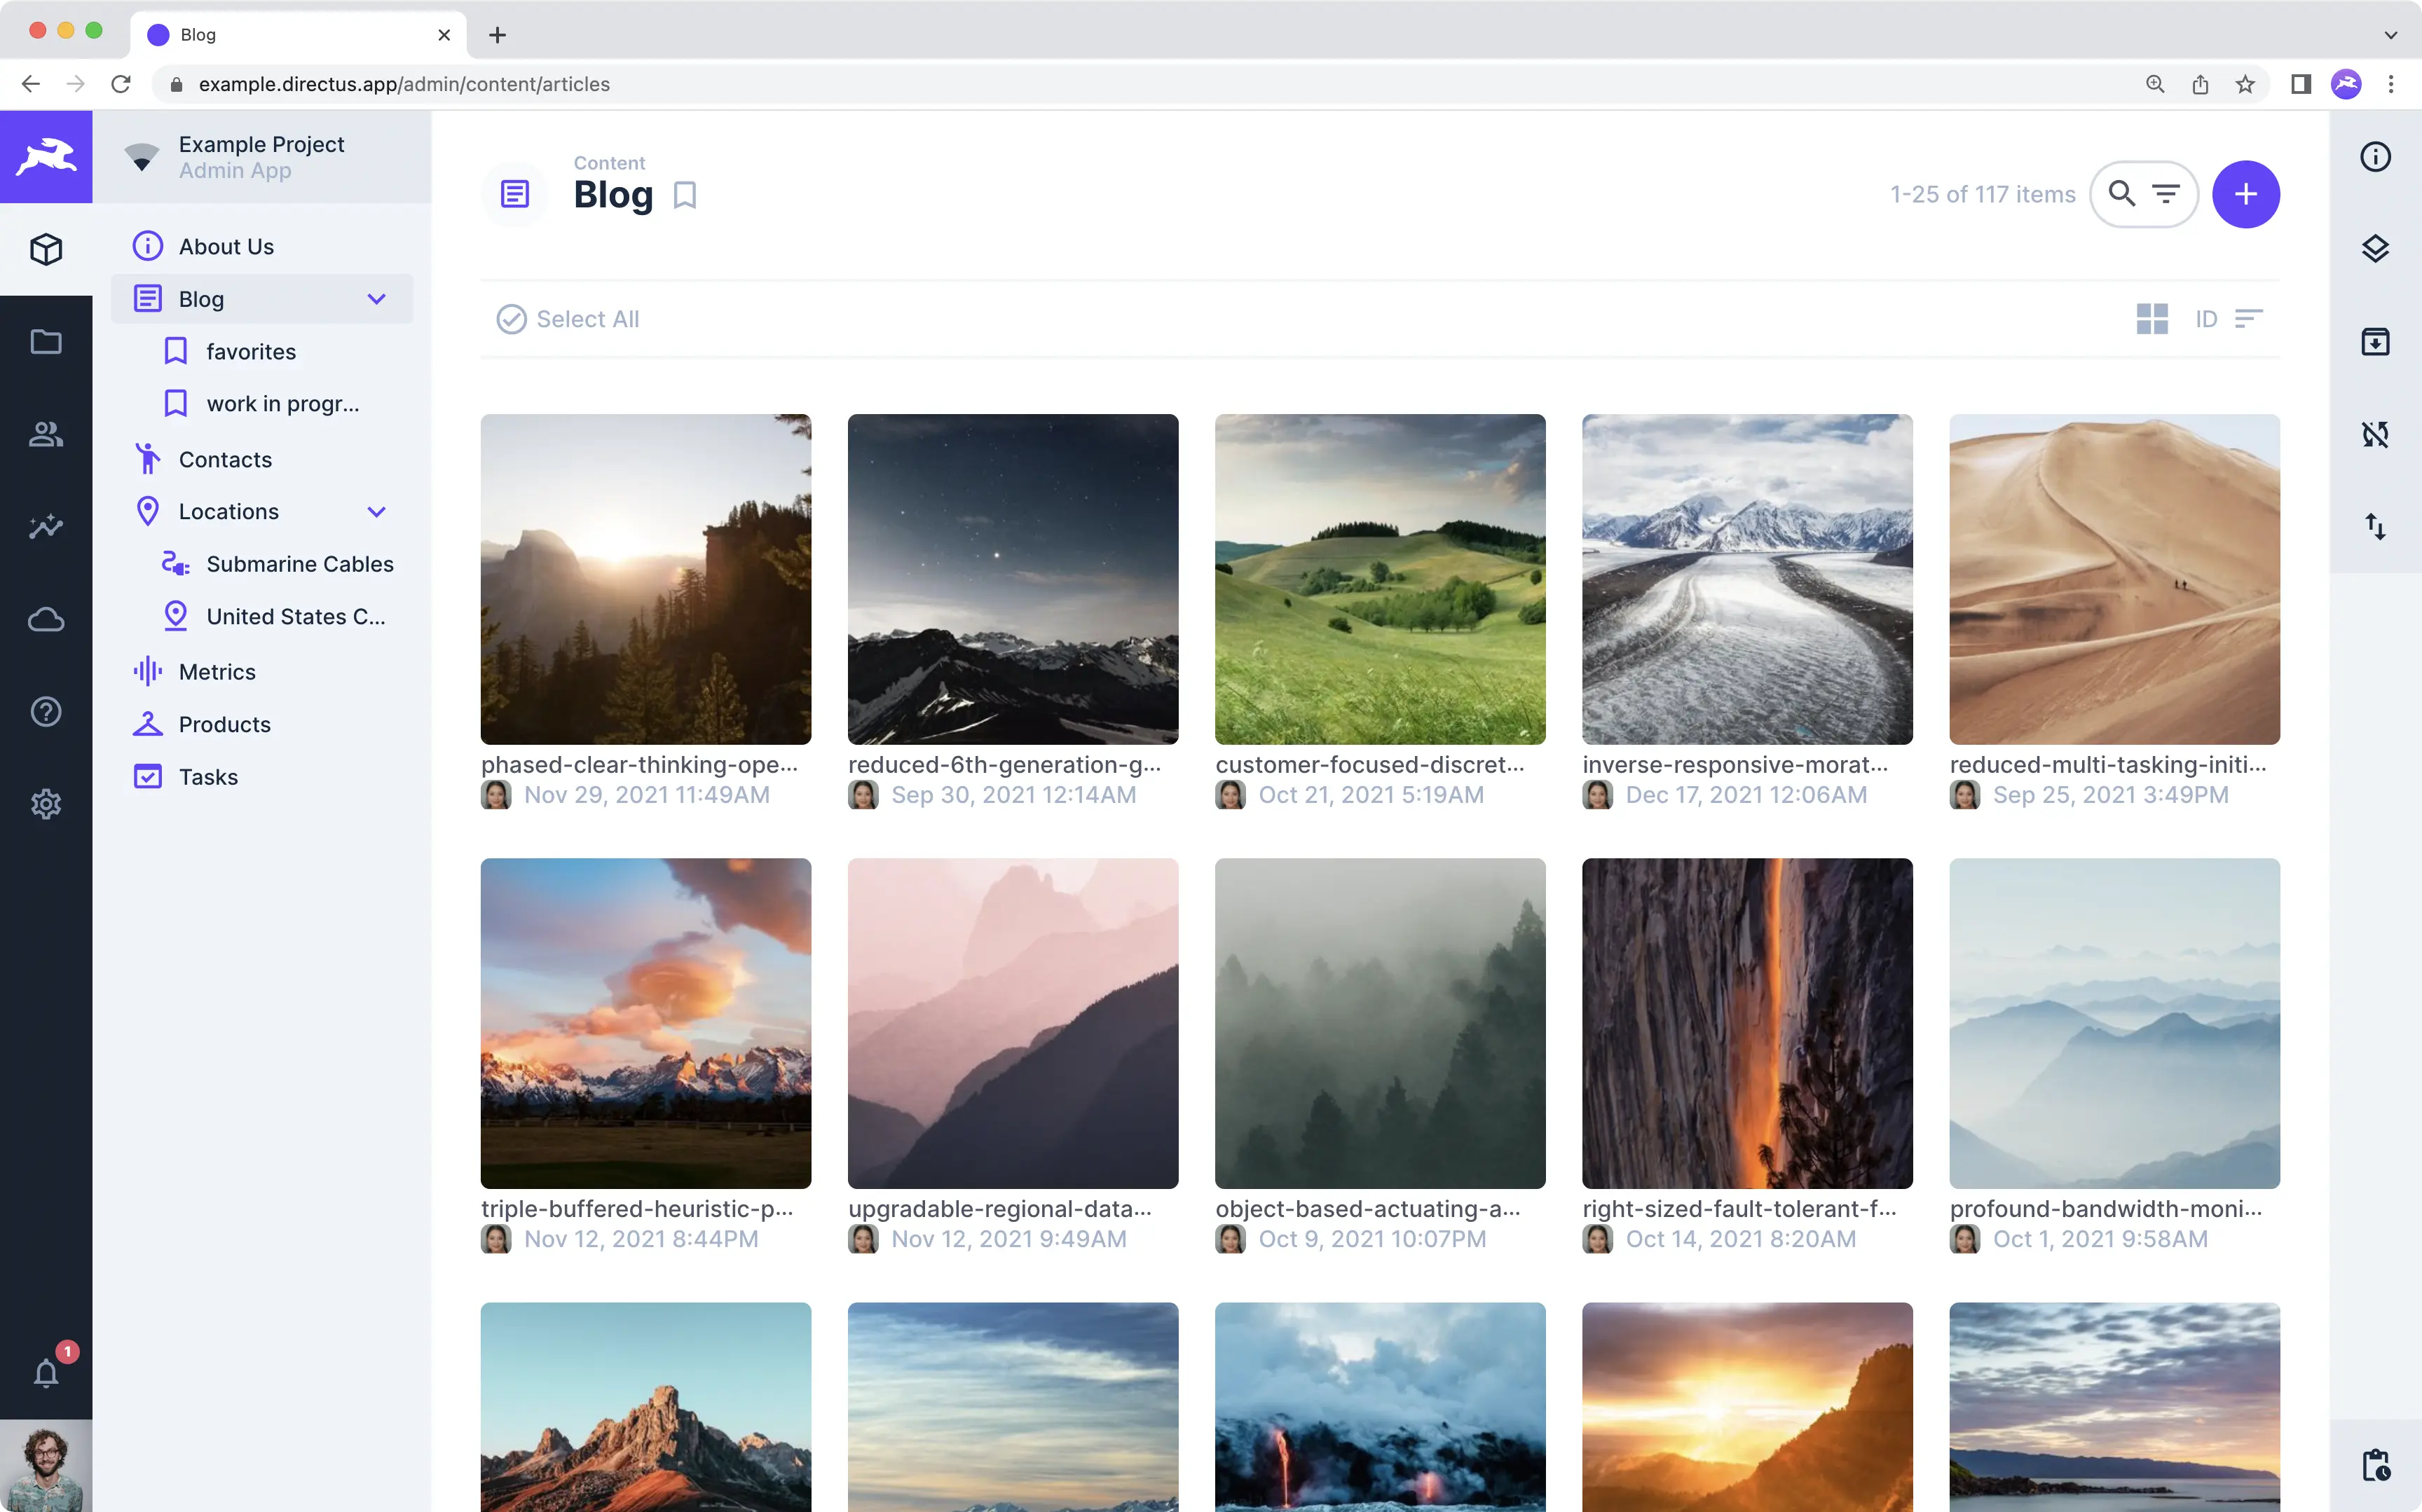The image size is (2422, 1512).
Task: Open the favorites bookmark item
Action: tap(251, 352)
